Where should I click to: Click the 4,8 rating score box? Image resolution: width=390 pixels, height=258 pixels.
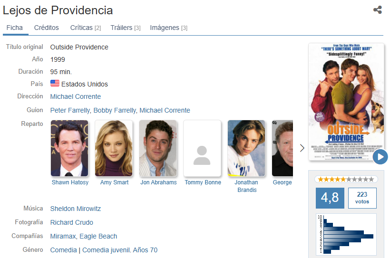pos(330,198)
